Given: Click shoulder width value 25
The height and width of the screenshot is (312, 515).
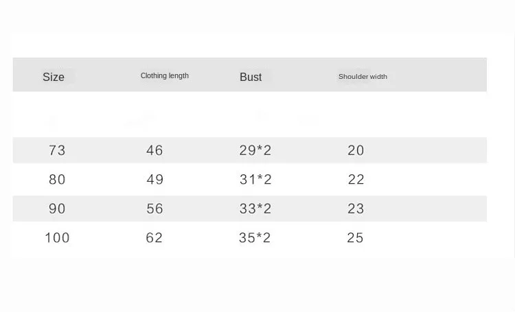Looking at the screenshot, I should [x=355, y=238].
